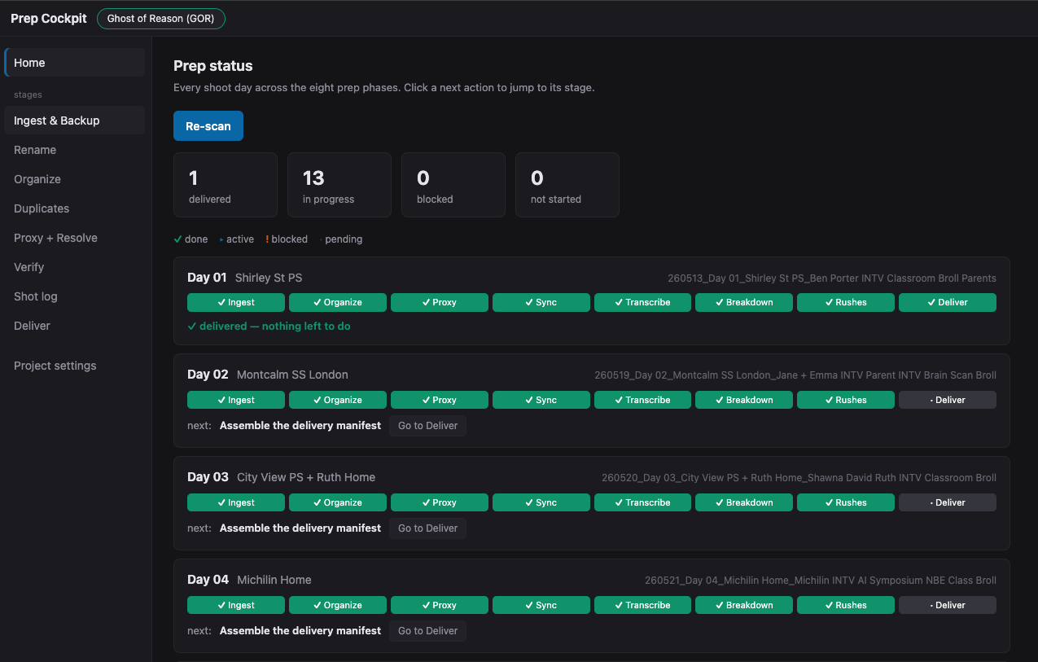Click Day 01 Proxy phase chip
This screenshot has height=662, width=1038.
point(440,302)
